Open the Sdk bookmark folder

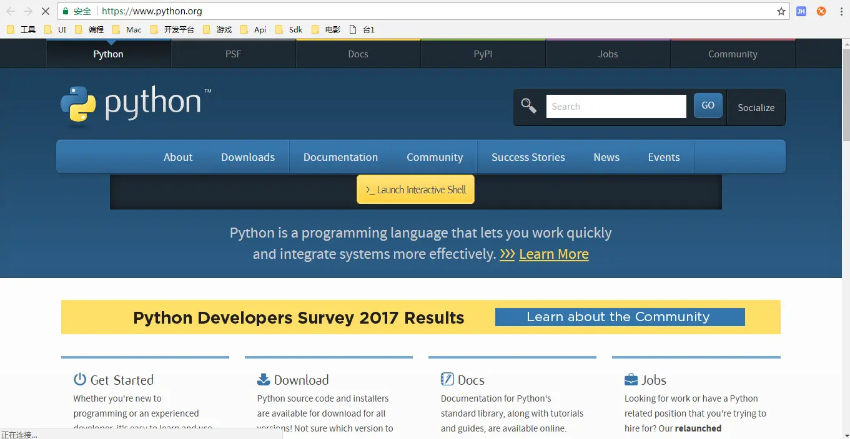tap(289, 29)
